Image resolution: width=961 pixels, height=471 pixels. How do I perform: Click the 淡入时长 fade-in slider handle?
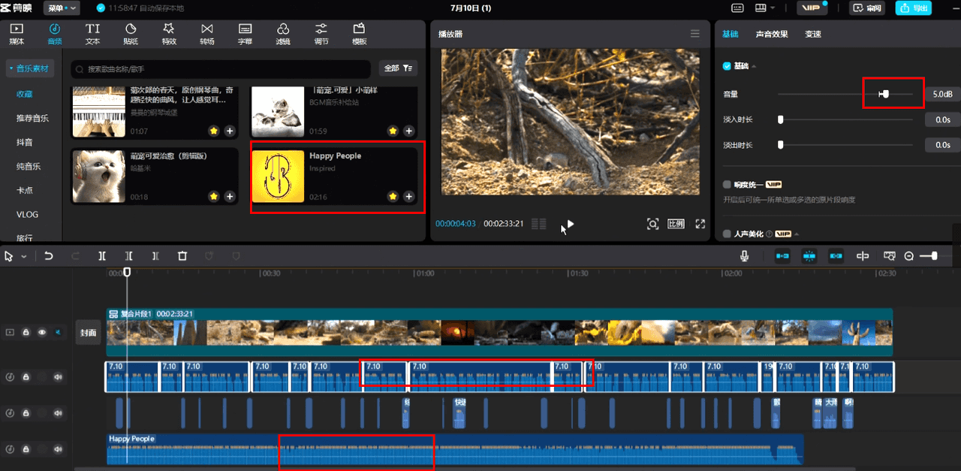click(781, 119)
